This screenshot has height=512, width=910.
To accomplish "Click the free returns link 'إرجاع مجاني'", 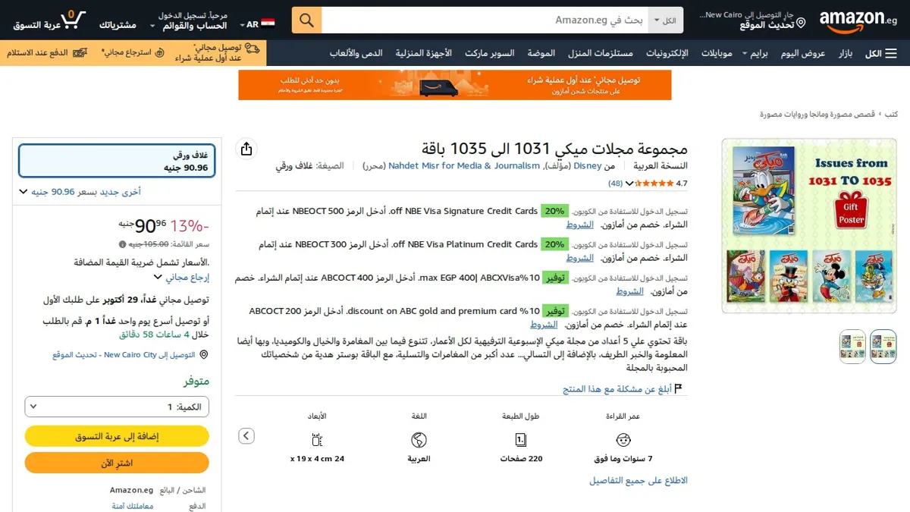I will (187, 278).
